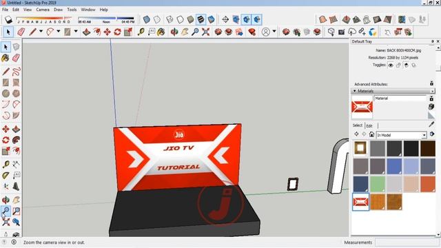Select Sandbox From Contours tool
Screen dimensions: 441x248
[x=323, y=19]
